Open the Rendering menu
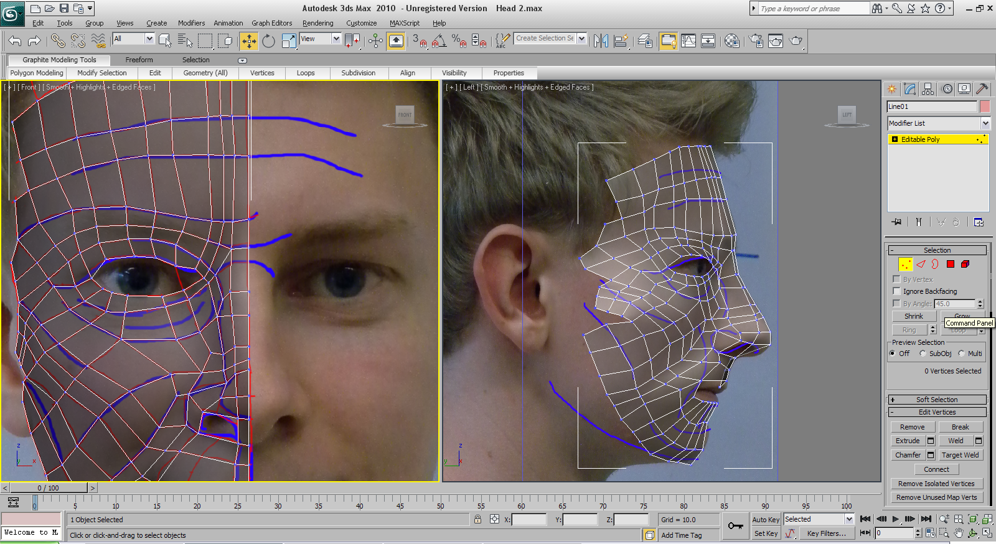Viewport: 996px width, 544px height. pyautogui.click(x=317, y=23)
